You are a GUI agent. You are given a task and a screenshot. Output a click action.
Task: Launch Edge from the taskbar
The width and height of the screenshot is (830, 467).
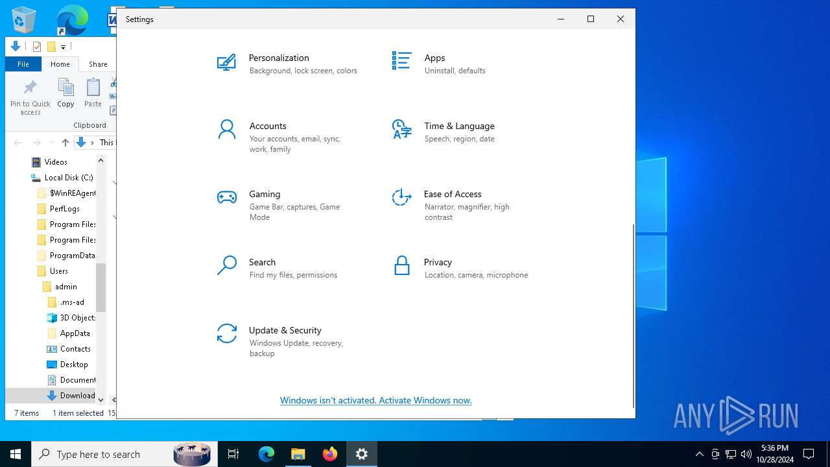point(267,454)
